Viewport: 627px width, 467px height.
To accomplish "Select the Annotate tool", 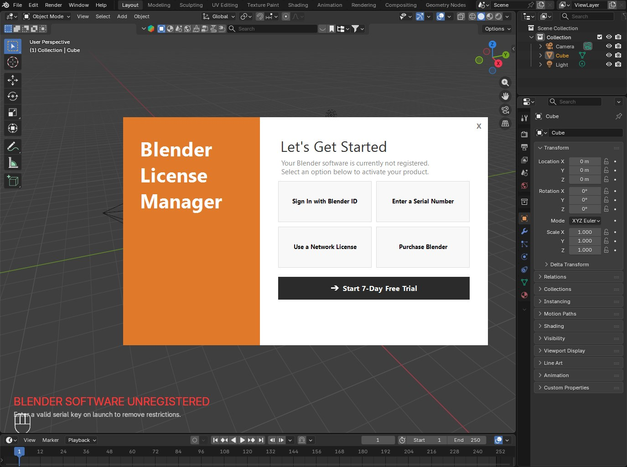I will (x=13, y=146).
